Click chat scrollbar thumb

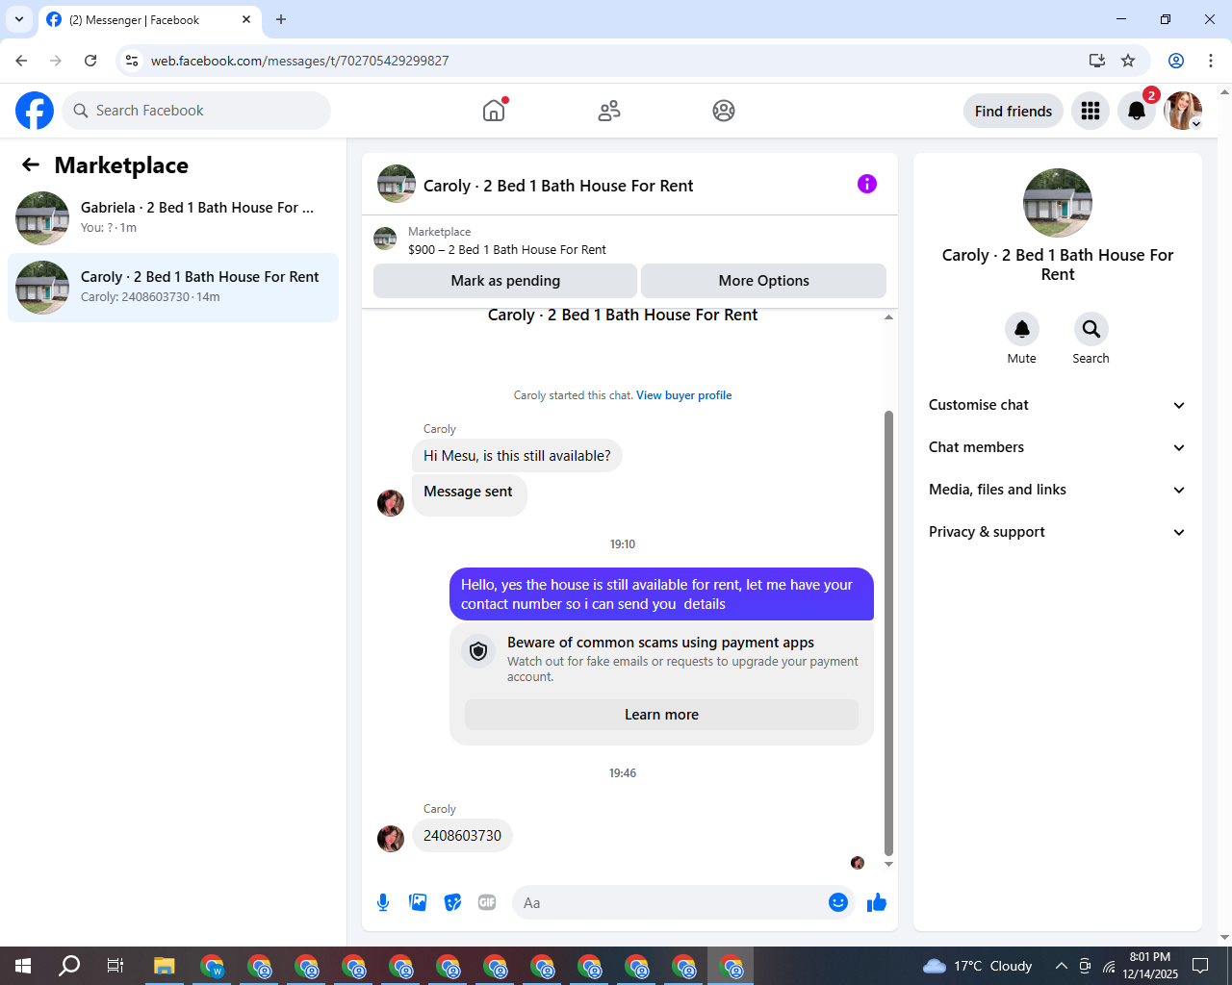coord(888,633)
